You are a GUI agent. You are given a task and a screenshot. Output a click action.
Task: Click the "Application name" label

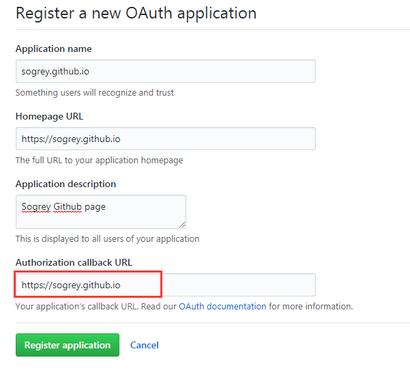(53, 49)
